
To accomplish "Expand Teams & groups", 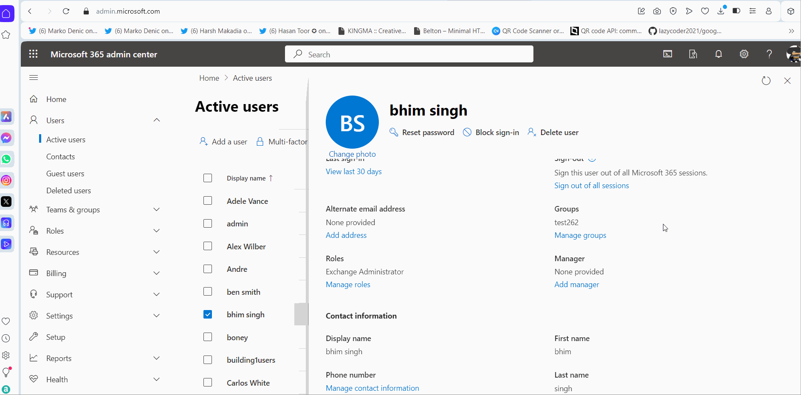I will click(x=157, y=209).
